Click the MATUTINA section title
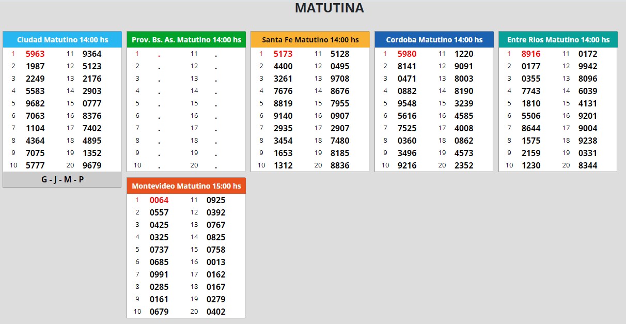The image size is (626, 324). [329, 8]
